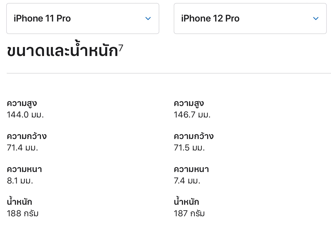Select the 187 กรัม weight value
Viewport: 331px width, 235px height.
(x=189, y=213)
